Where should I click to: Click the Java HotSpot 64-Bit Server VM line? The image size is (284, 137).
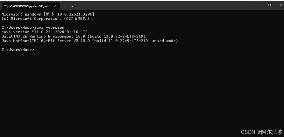click(89, 41)
